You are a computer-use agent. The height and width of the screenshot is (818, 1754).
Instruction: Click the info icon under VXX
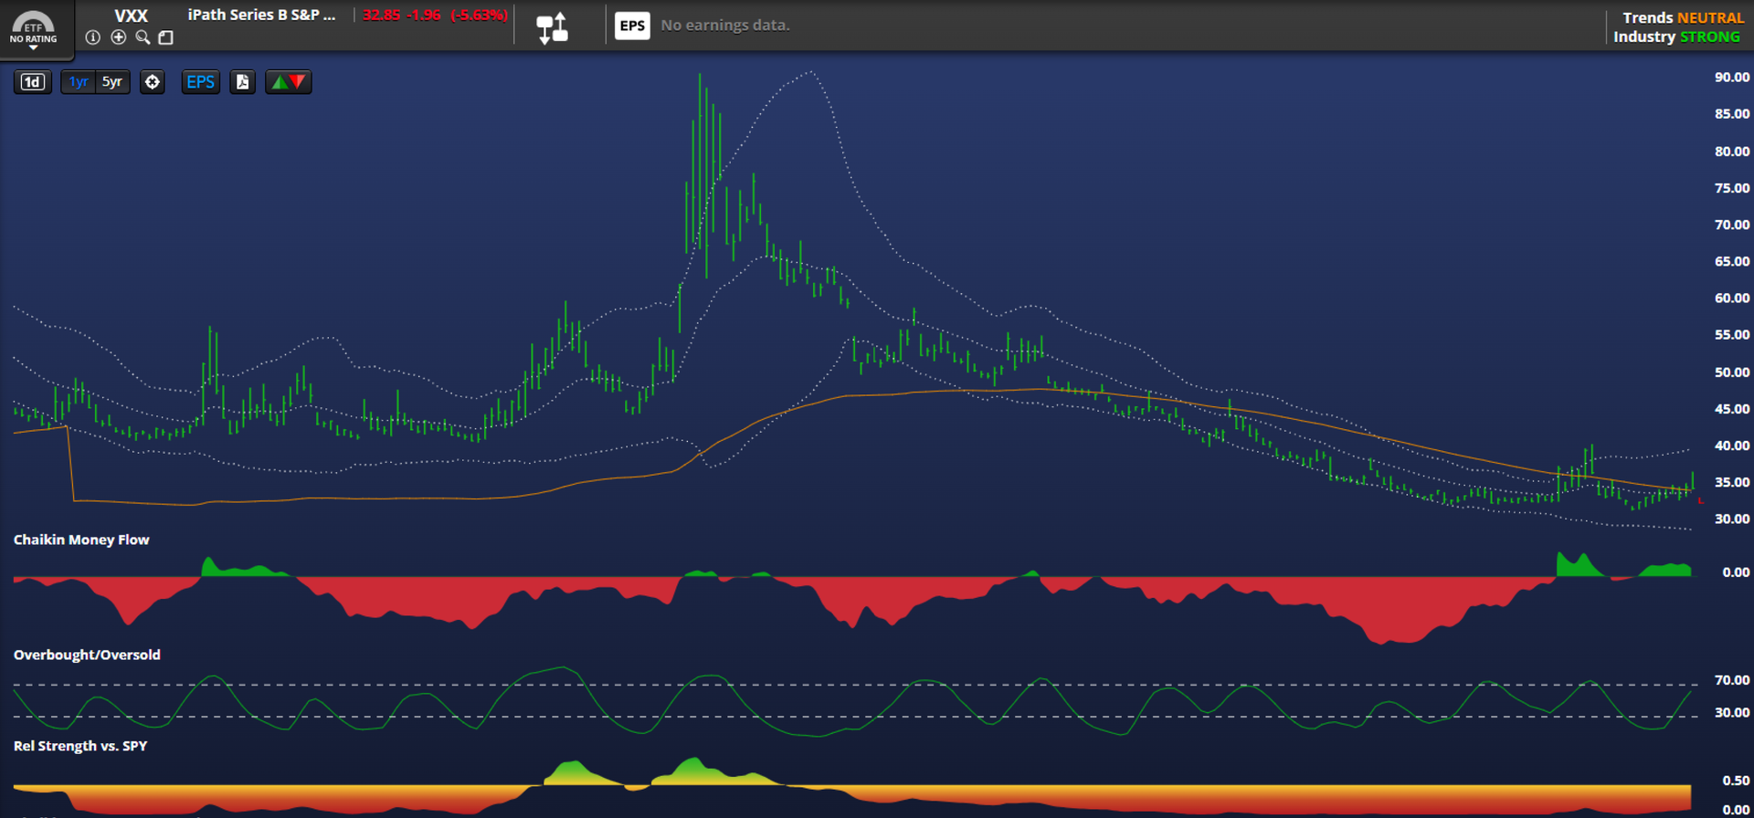[92, 37]
